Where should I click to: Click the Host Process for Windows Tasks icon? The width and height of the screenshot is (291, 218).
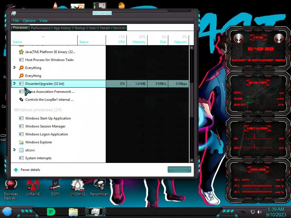21,60
